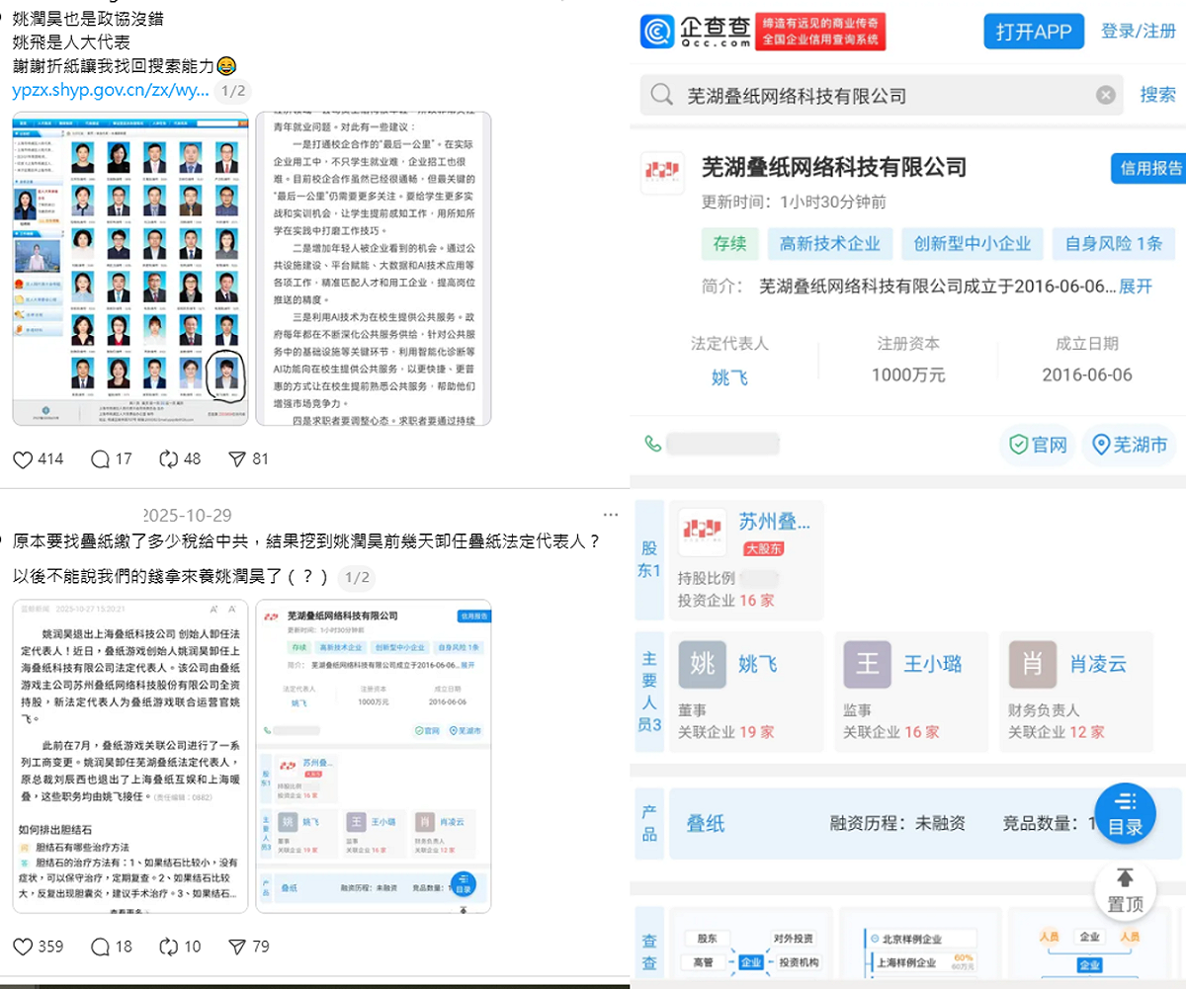Open the 产品 section label
Screen dimensions: 1186x989
pos(649,823)
